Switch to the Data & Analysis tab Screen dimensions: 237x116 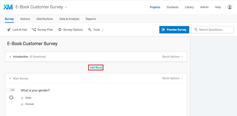click(x=69, y=19)
